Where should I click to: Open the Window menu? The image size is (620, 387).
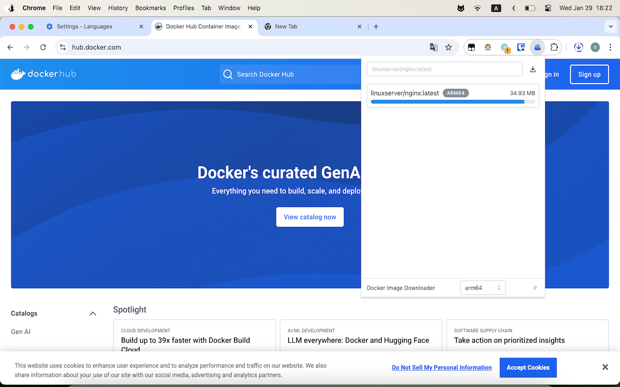pyautogui.click(x=230, y=8)
